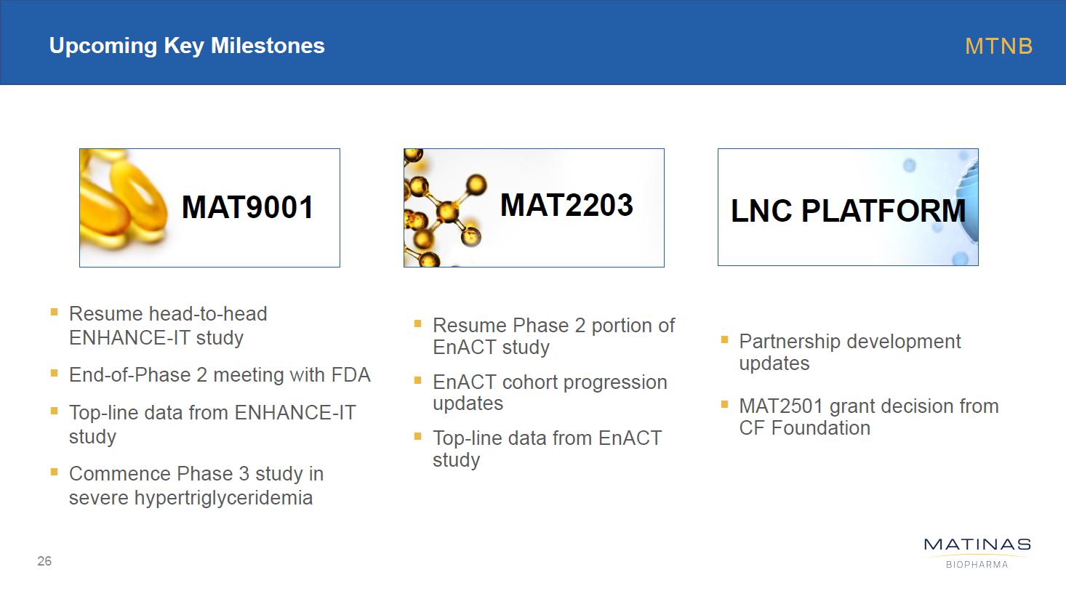The image size is (1066, 599).
Task: Click Top-line data from EnACT study text
Action: pyautogui.click(x=547, y=449)
